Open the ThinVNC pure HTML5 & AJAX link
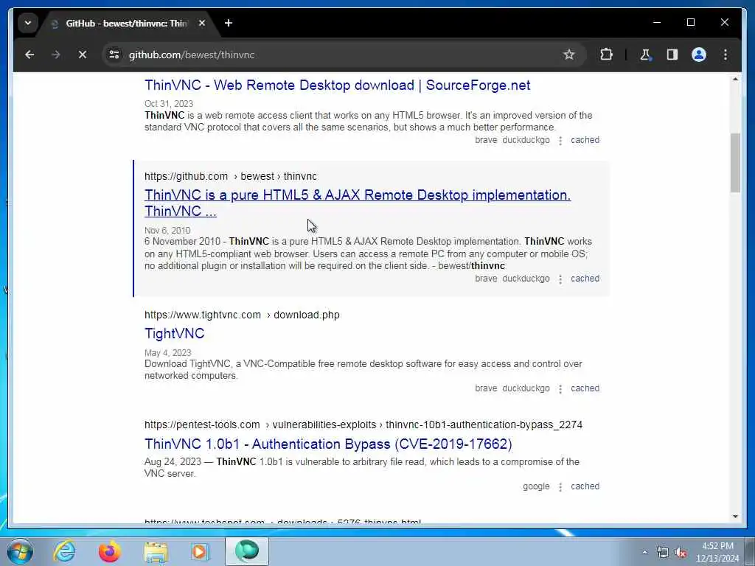Screen dimensions: 755x566 [358, 203]
